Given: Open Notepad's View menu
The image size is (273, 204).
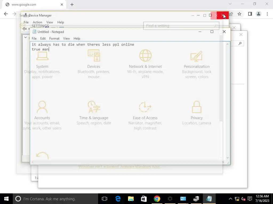Looking at the screenshot, I should coord(66,39).
